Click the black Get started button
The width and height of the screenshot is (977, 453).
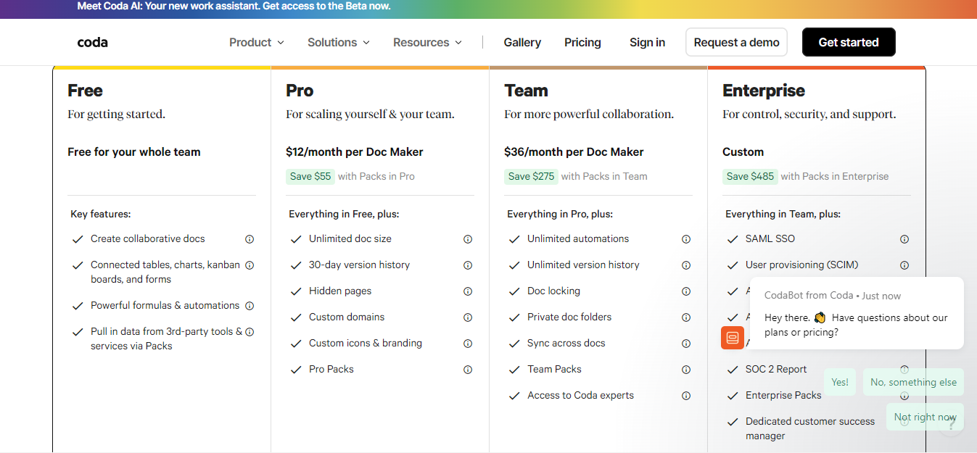click(x=849, y=42)
